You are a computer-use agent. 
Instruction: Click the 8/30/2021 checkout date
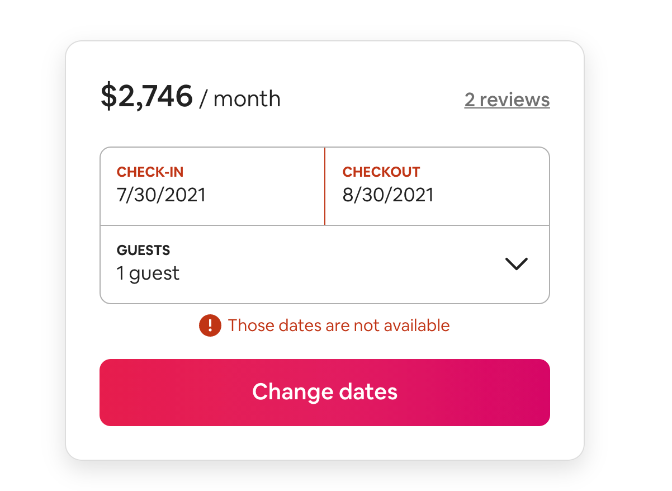[x=389, y=195]
